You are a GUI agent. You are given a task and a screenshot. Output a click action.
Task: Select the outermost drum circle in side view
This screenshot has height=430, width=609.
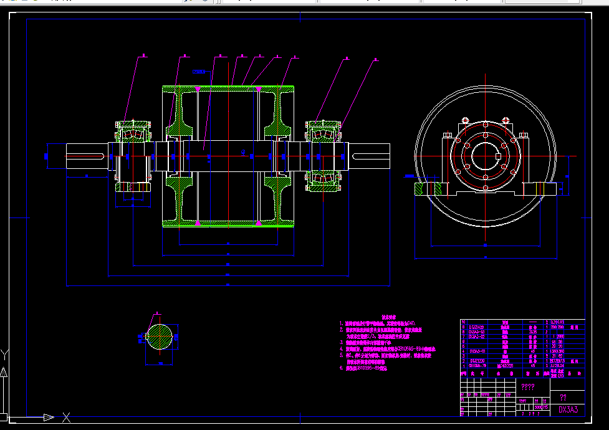485,156
